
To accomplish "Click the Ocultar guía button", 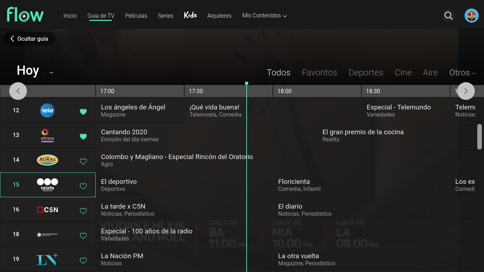I will (x=29, y=39).
